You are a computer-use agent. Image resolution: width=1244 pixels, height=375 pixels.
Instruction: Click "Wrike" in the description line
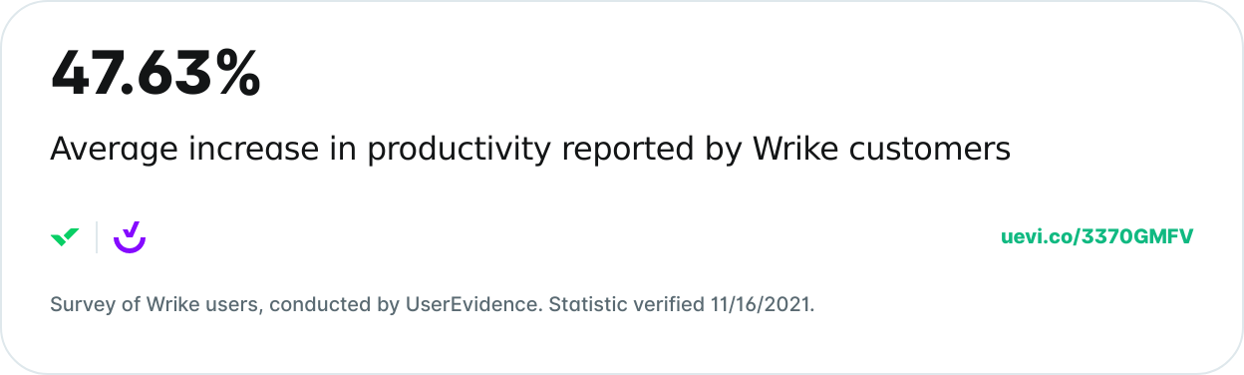pos(794,150)
